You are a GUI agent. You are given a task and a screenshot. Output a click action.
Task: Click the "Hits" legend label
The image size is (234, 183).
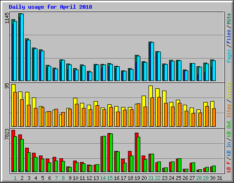229,19
